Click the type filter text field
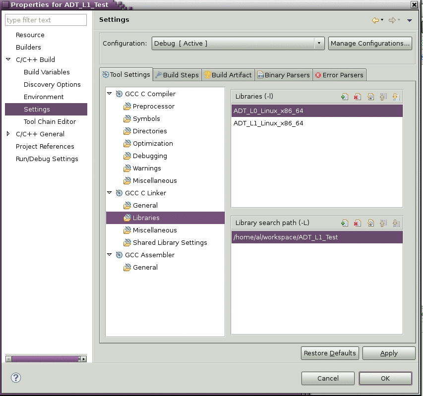Screen dimensions: 423x396 46,20
